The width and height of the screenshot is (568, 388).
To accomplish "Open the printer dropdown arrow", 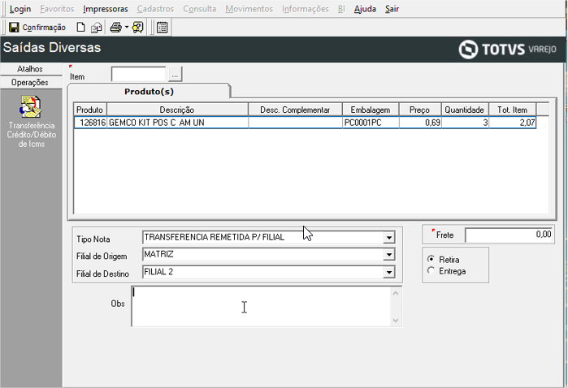I will click(x=127, y=27).
